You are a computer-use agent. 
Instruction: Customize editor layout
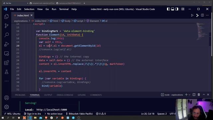tap(183, 9)
